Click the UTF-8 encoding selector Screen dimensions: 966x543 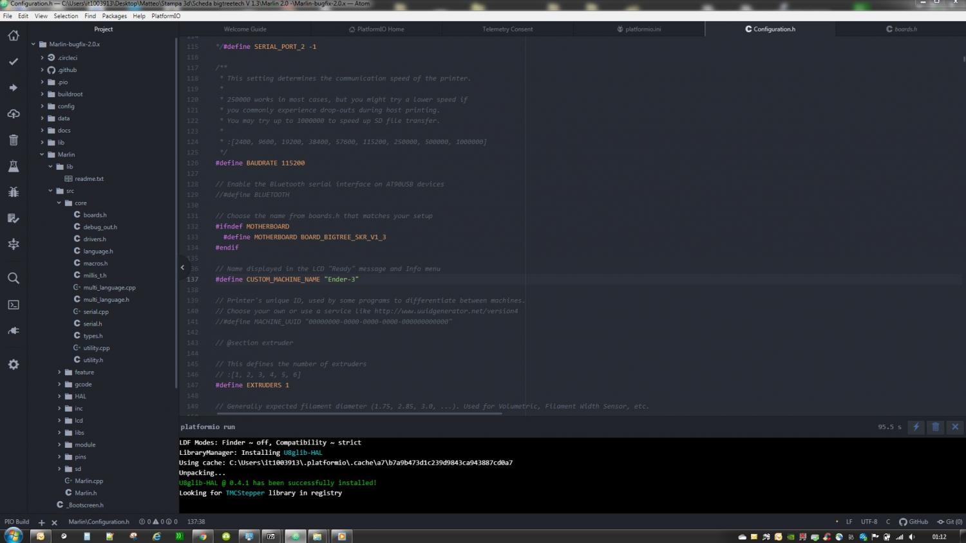click(869, 522)
